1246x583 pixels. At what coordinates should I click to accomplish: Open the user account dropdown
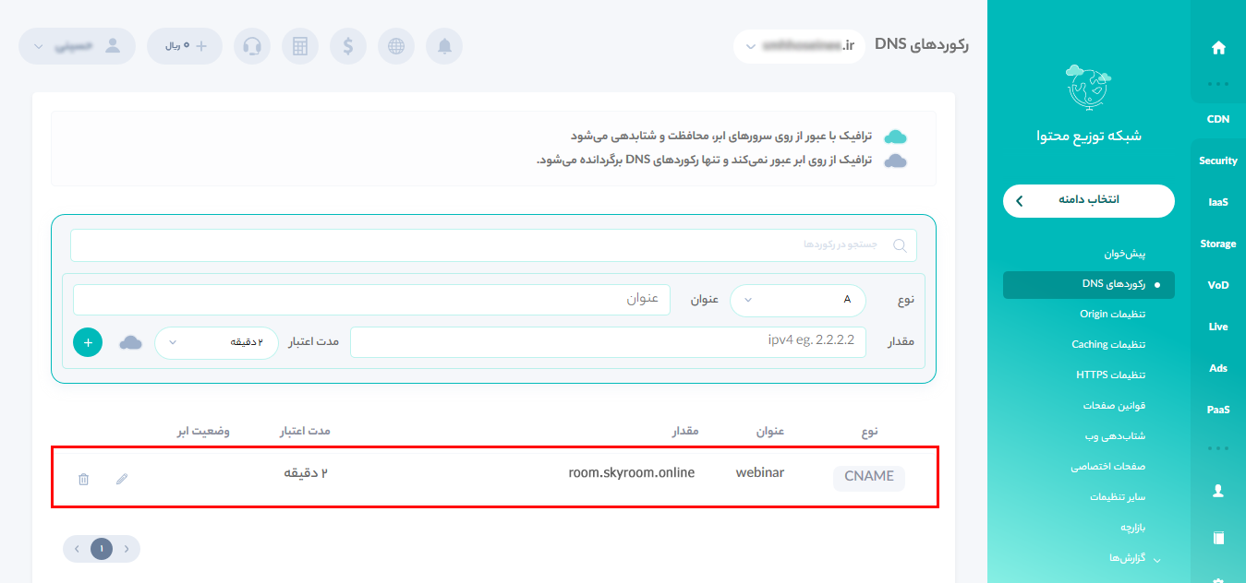(77, 46)
